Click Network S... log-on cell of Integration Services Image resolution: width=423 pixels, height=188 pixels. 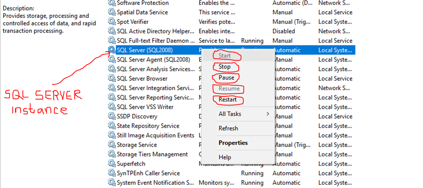pos(334,88)
